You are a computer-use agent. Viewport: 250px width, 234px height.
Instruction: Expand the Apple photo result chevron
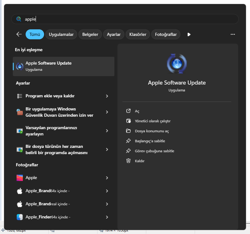107,178
